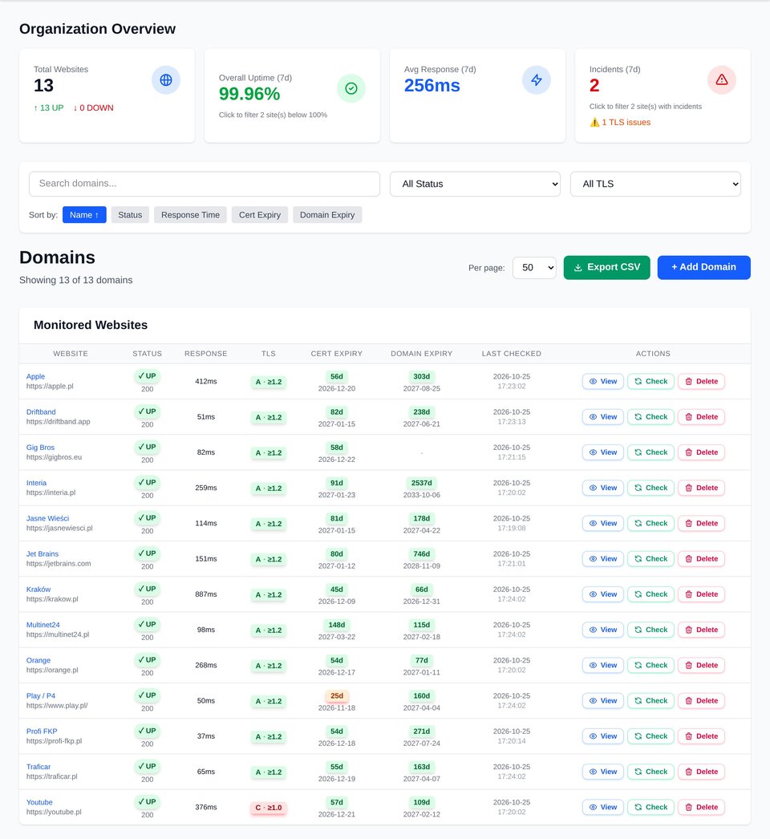The height and width of the screenshot is (839, 770).
Task: Sort domains by Status
Action: coord(130,215)
